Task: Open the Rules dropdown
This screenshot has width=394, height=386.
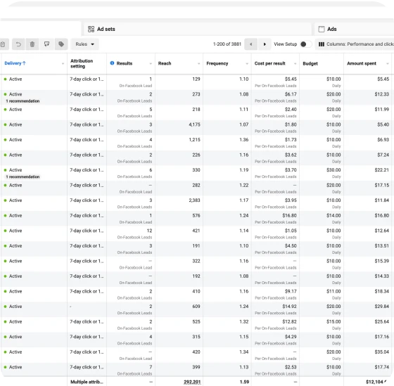Action: [84, 44]
